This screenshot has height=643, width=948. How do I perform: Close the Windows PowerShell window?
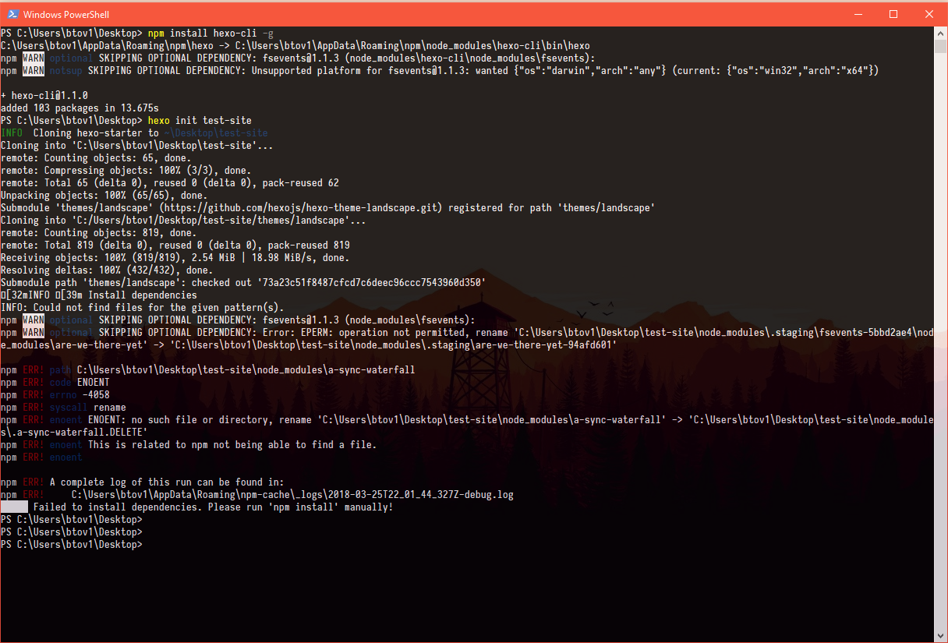pyautogui.click(x=929, y=14)
